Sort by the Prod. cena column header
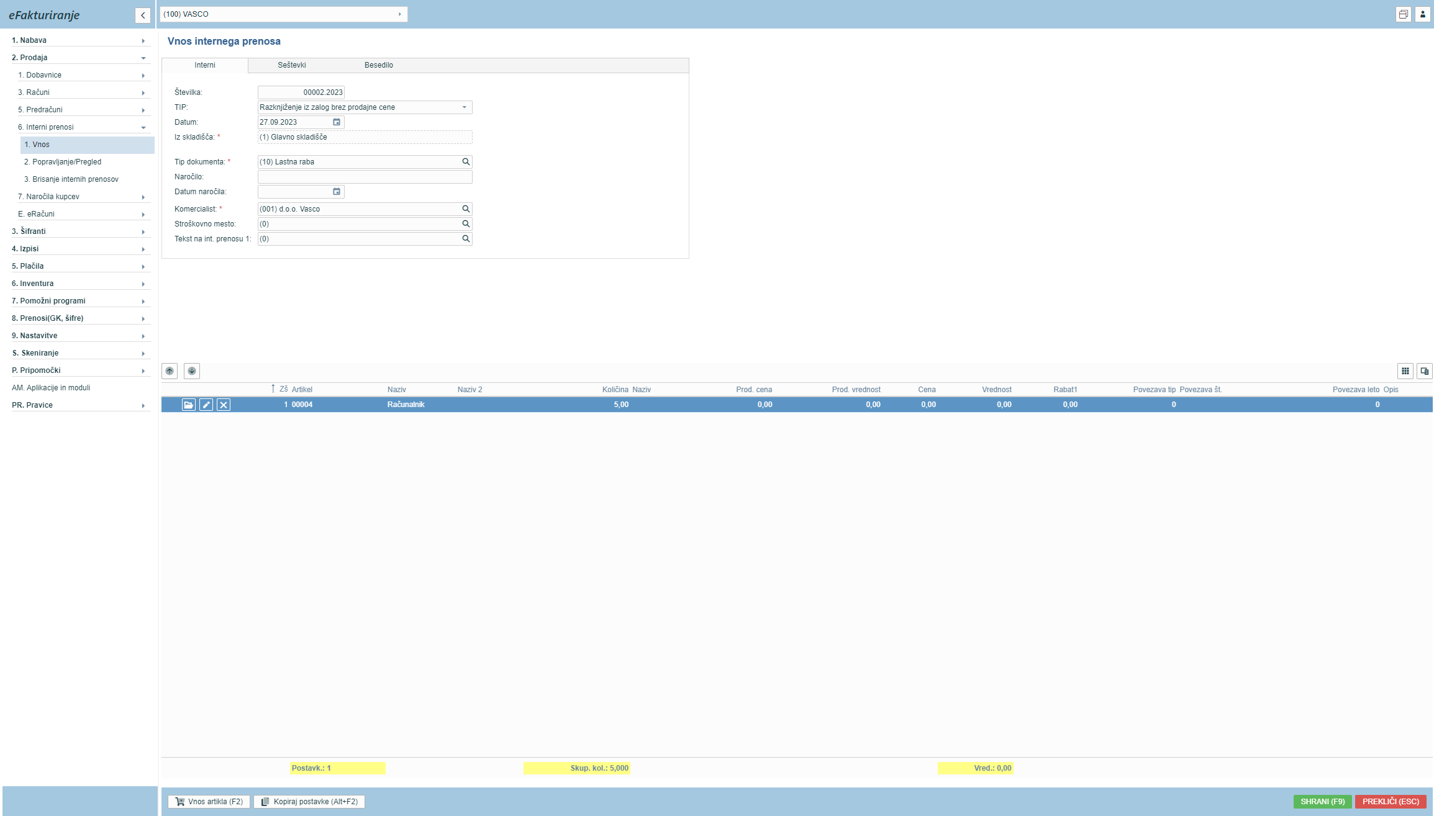 (754, 390)
